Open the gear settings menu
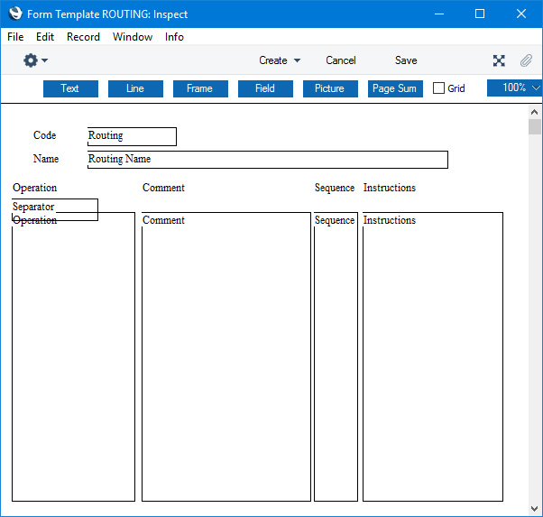Image resolution: width=543 pixels, height=517 pixels. (x=34, y=60)
